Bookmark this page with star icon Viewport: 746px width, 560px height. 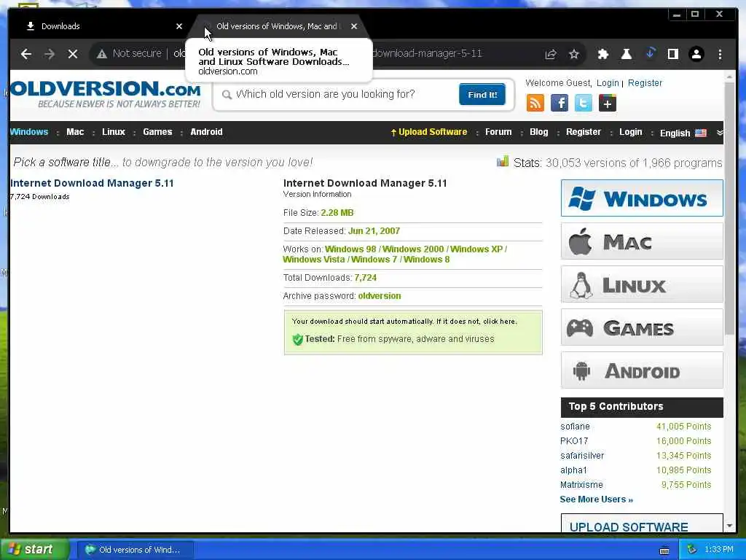(x=574, y=54)
